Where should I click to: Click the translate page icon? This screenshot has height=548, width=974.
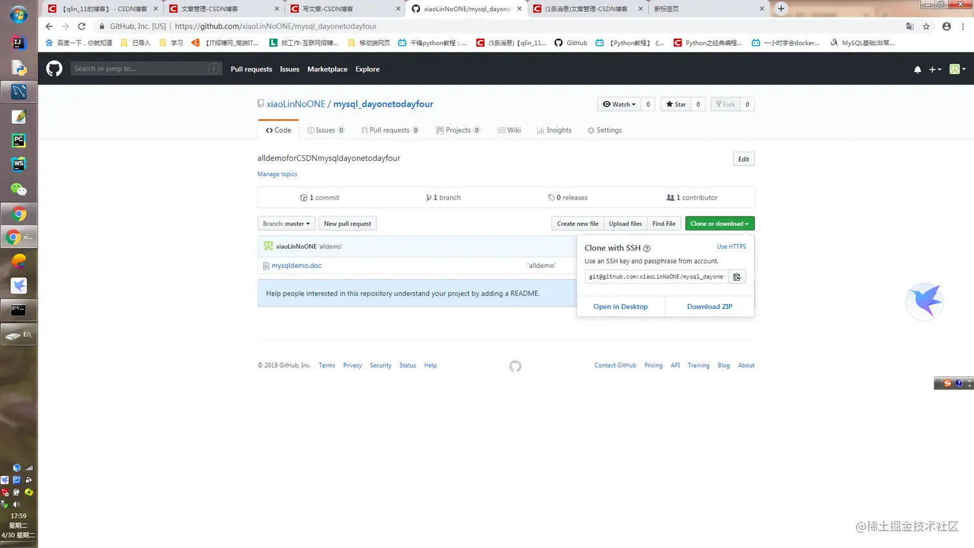click(910, 26)
